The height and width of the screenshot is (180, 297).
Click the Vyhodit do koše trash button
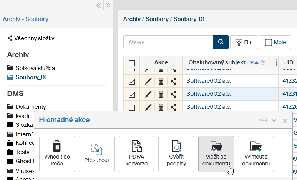click(x=57, y=154)
